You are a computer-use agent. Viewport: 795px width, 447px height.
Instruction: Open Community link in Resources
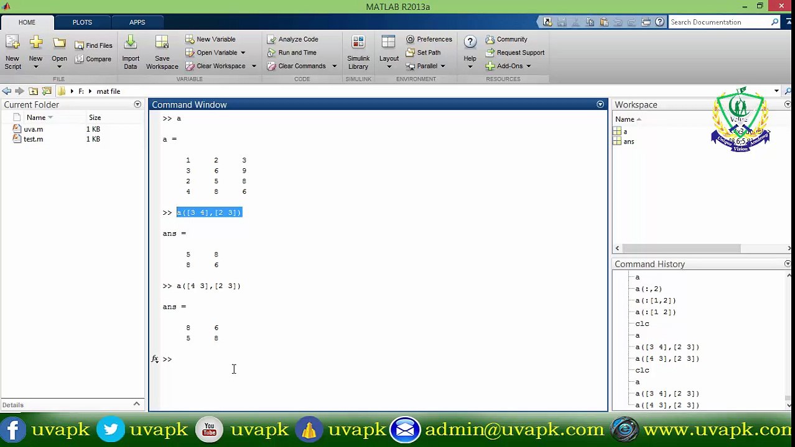[506, 39]
